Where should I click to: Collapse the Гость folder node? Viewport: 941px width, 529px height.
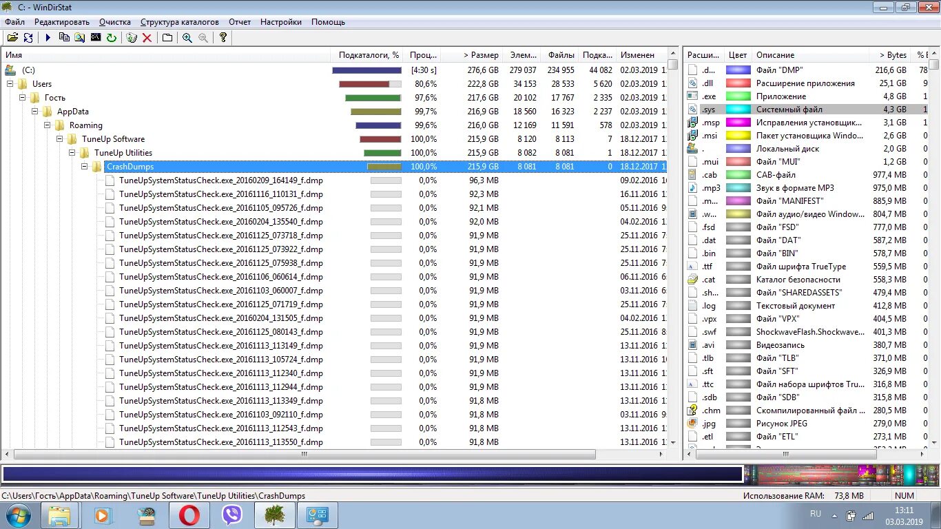23,98
